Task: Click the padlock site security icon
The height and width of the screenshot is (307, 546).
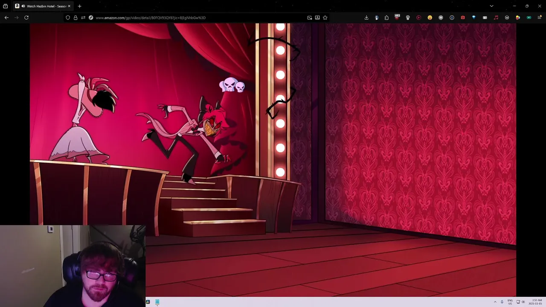Action: [x=76, y=17]
